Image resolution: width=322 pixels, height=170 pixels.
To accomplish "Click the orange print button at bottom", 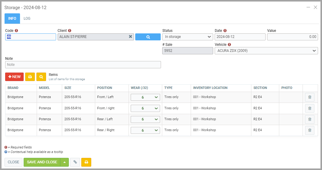I will pos(86,162).
